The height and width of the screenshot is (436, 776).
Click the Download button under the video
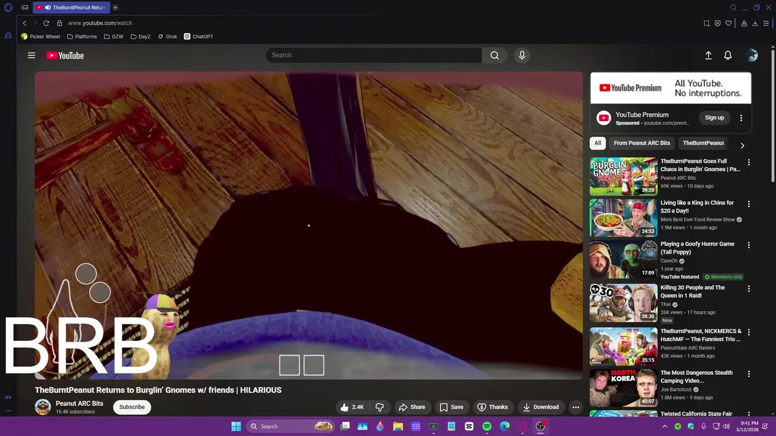(x=541, y=407)
